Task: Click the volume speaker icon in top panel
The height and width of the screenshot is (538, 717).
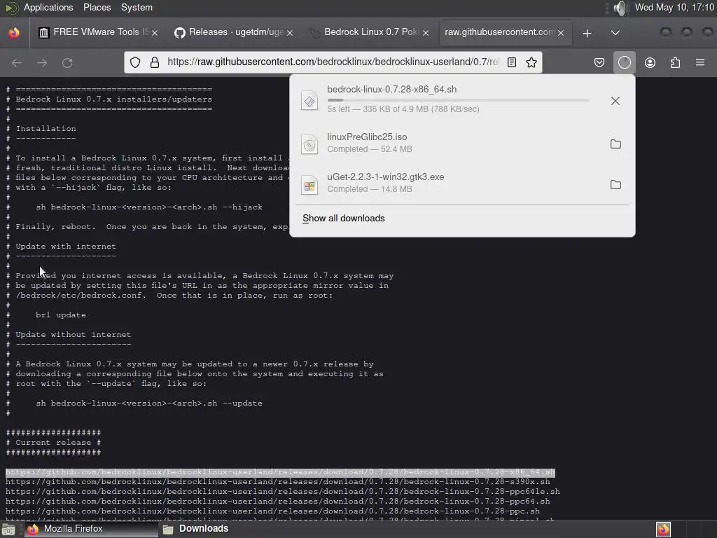Action: coord(620,8)
